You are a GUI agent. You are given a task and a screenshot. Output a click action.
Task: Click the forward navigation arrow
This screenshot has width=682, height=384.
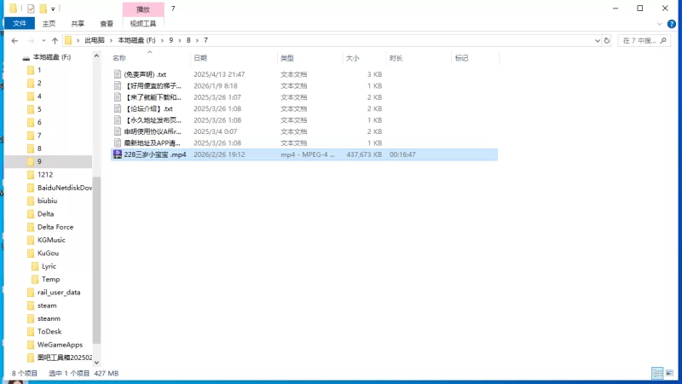pyautogui.click(x=31, y=40)
